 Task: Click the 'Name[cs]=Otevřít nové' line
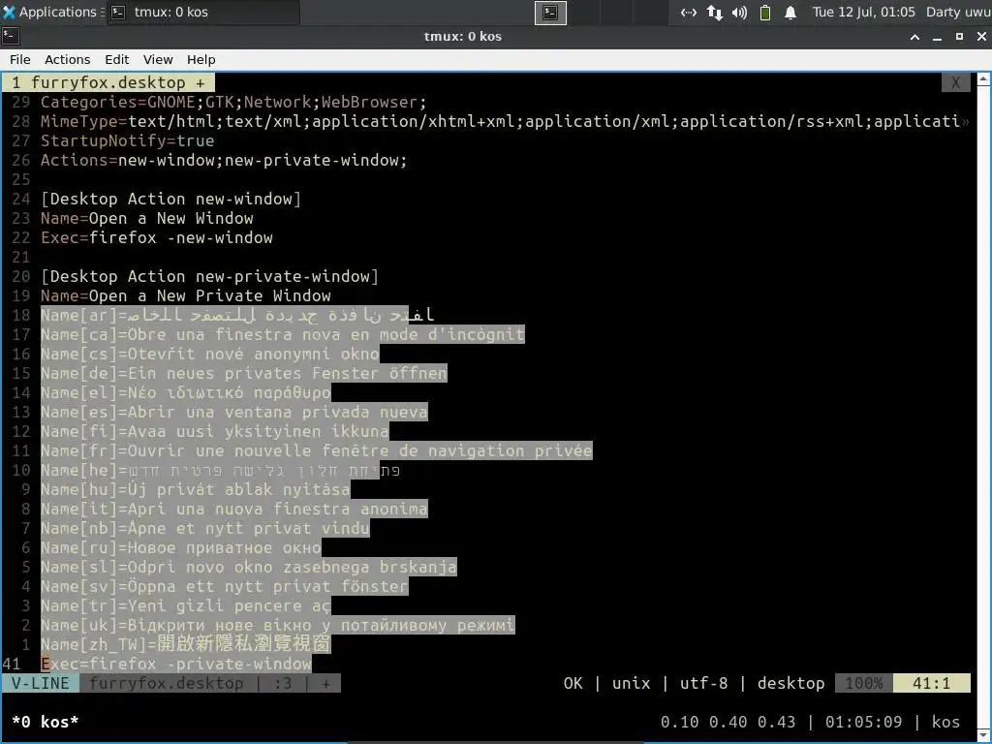pyautogui.click(x=209, y=354)
